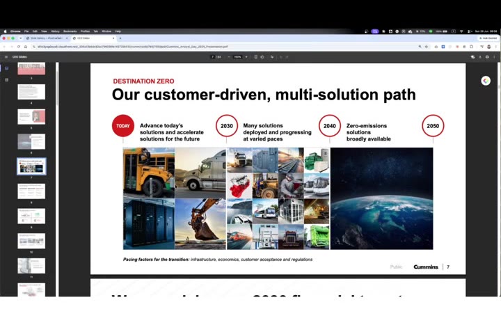The height and width of the screenshot is (309, 501).
Task: Open page 8 thumbnail
Action: 31,191
